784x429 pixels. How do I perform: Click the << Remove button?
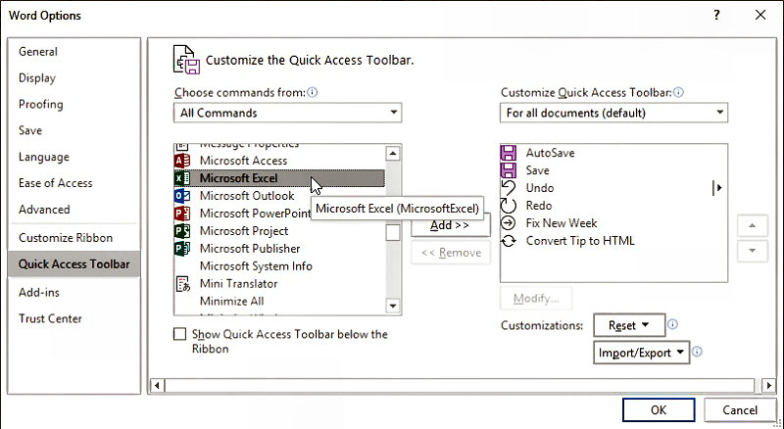451,253
